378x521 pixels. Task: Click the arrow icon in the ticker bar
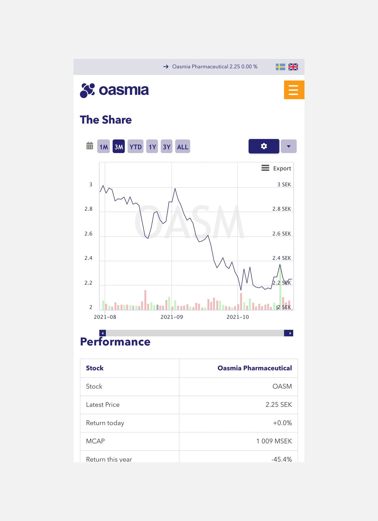coord(166,67)
